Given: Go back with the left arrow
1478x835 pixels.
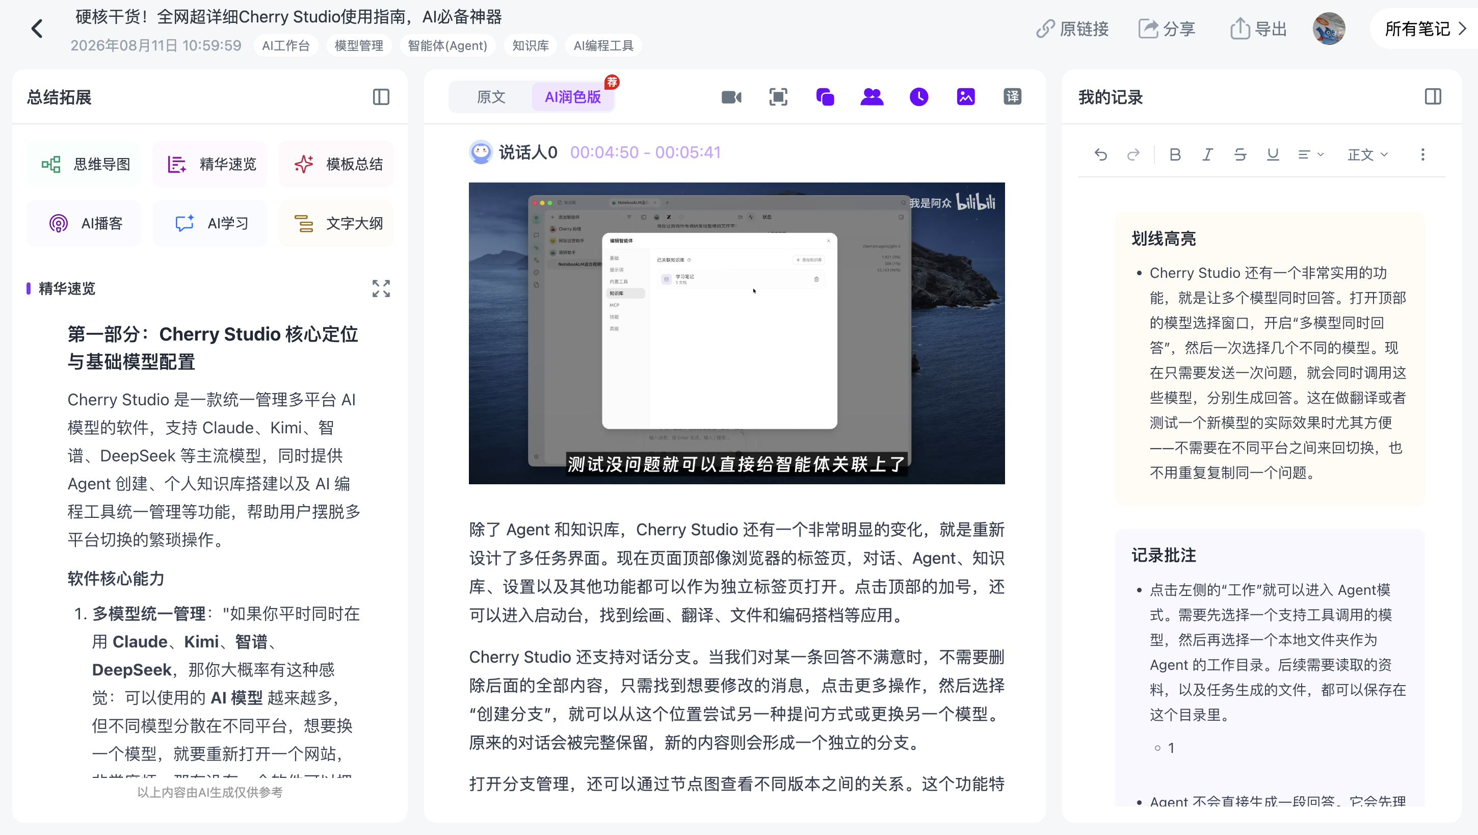Looking at the screenshot, I should (x=37, y=29).
